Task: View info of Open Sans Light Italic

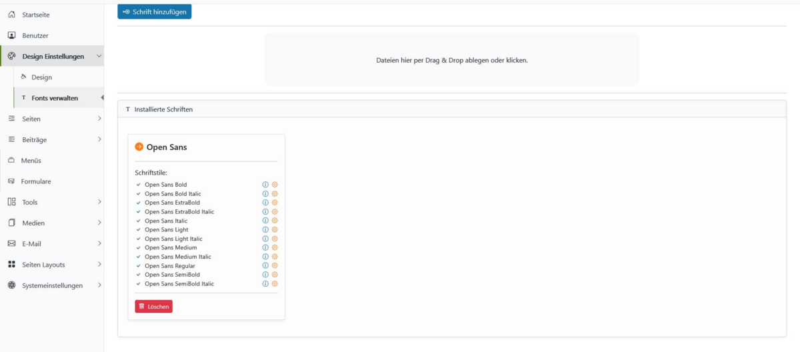Action: [x=265, y=239]
